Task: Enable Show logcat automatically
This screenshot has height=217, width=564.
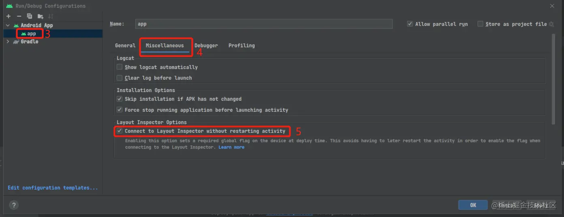Action: [x=120, y=67]
